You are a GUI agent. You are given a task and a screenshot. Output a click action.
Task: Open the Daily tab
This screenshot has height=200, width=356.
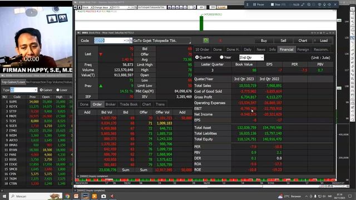click(x=248, y=49)
